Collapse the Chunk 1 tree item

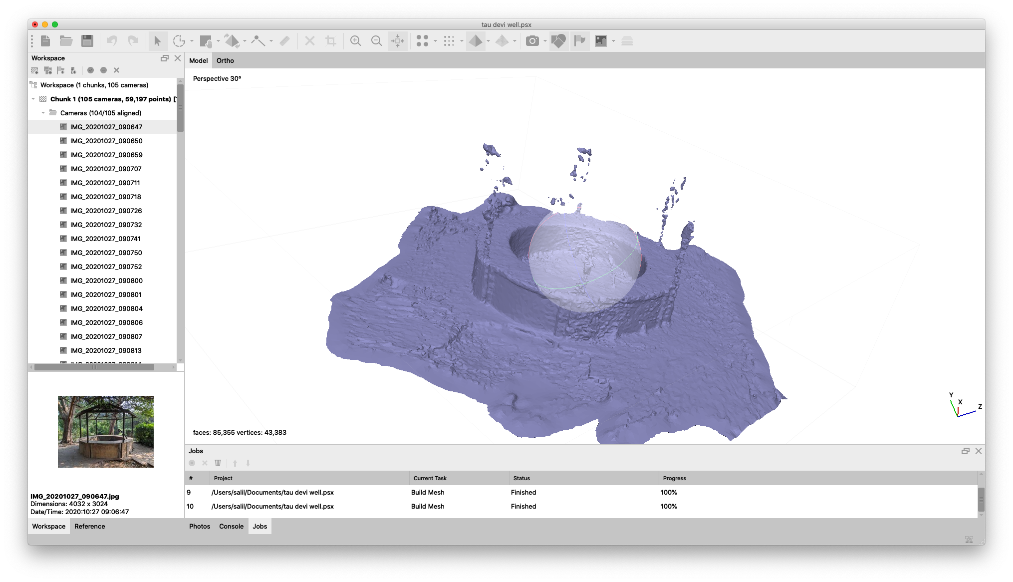(32, 99)
